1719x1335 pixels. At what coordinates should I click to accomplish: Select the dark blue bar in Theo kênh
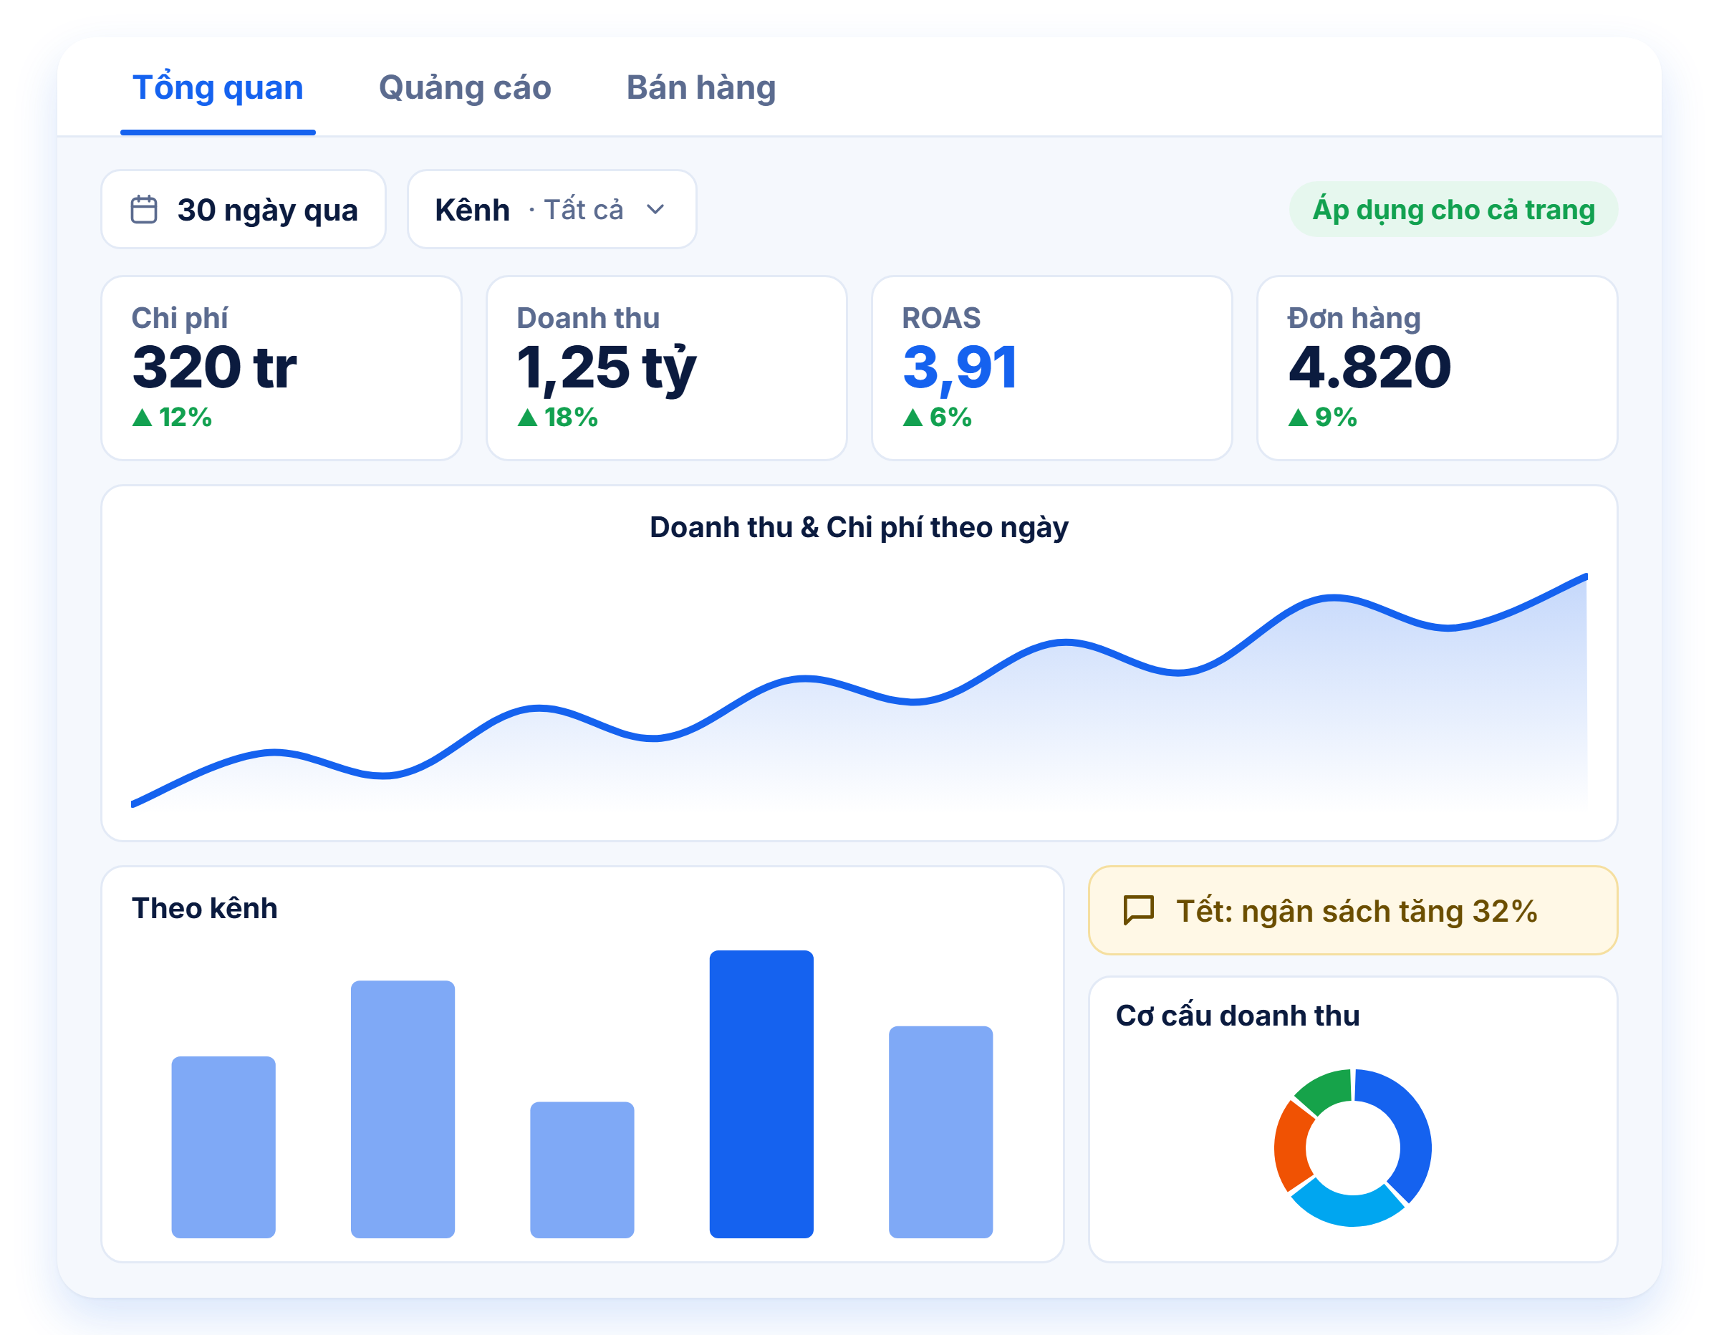point(761,1094)
